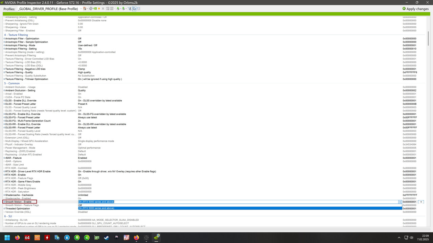The image size is (433, 243).
Task: Go to the base profile via Home icon
Action: pos(85,9)
